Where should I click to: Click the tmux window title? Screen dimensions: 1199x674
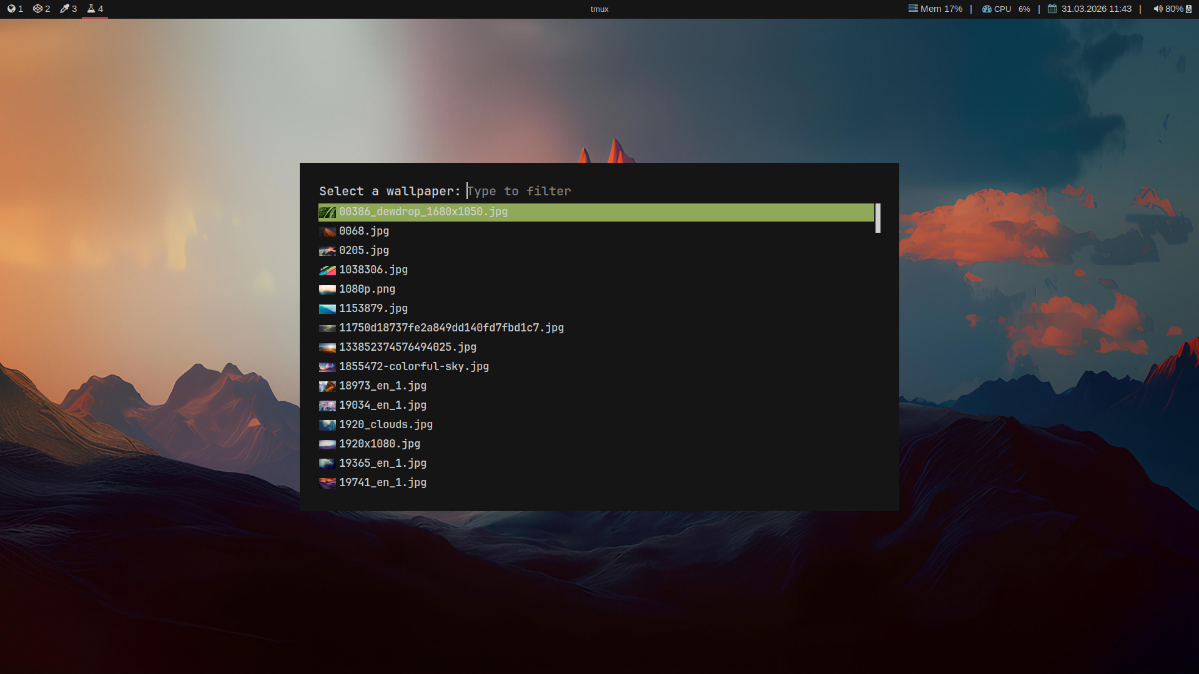[x=599, y=9]
